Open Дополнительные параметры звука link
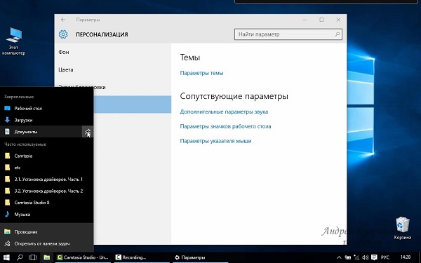 pos(224,112)
